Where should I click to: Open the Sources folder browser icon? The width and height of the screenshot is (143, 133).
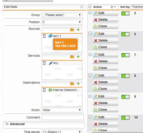[72, 30]
